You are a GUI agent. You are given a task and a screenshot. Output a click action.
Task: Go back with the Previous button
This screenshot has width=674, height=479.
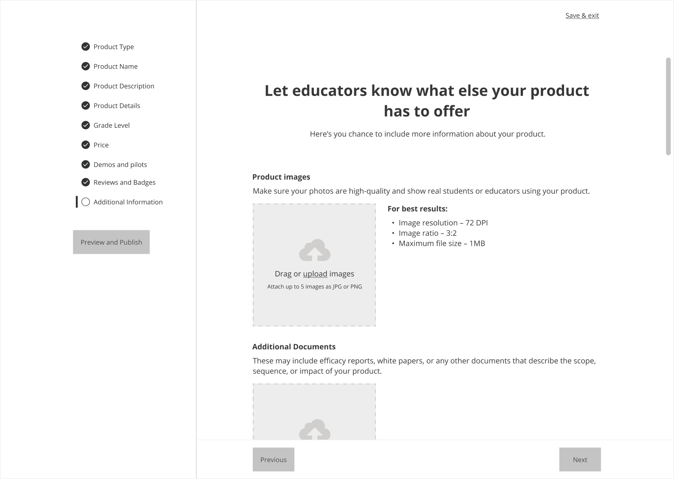tap(273, 460)
